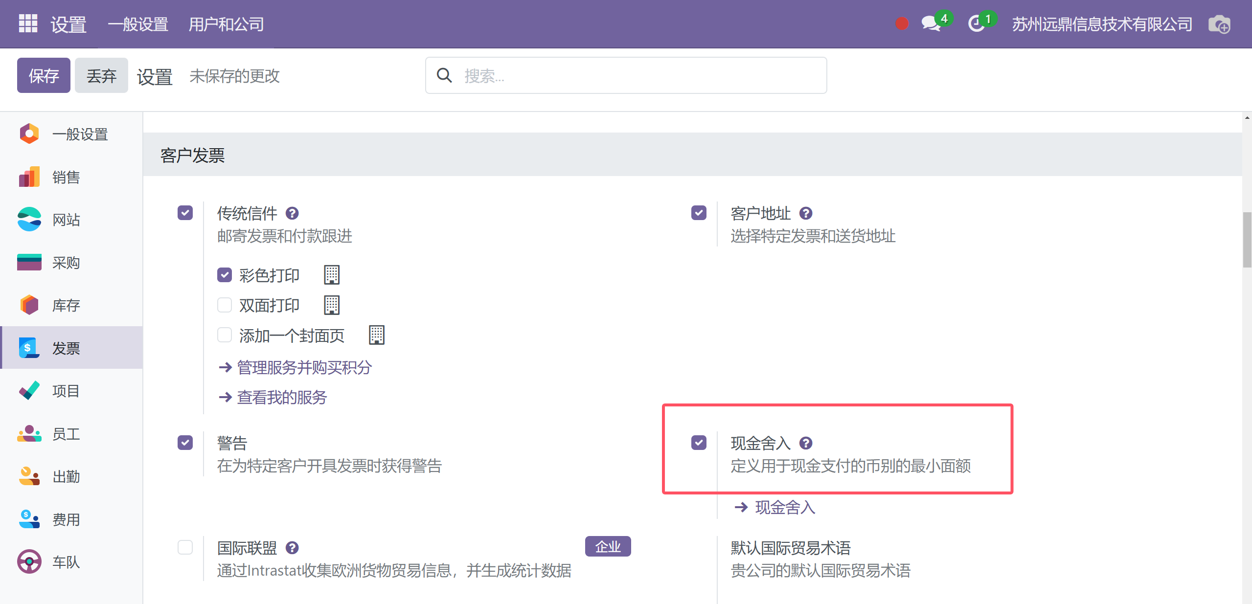Open the conversations message icon
This screenshot has width=1252, height=604.
click(931, 24)
